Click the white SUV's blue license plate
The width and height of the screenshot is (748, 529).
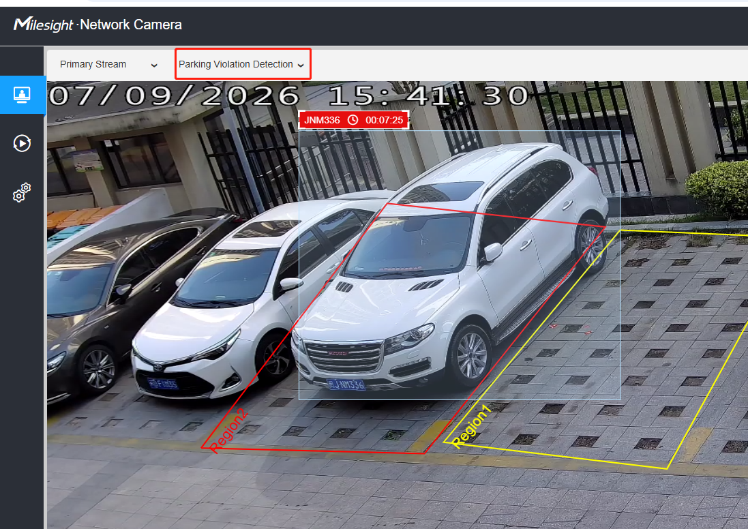tap(346, 384)
